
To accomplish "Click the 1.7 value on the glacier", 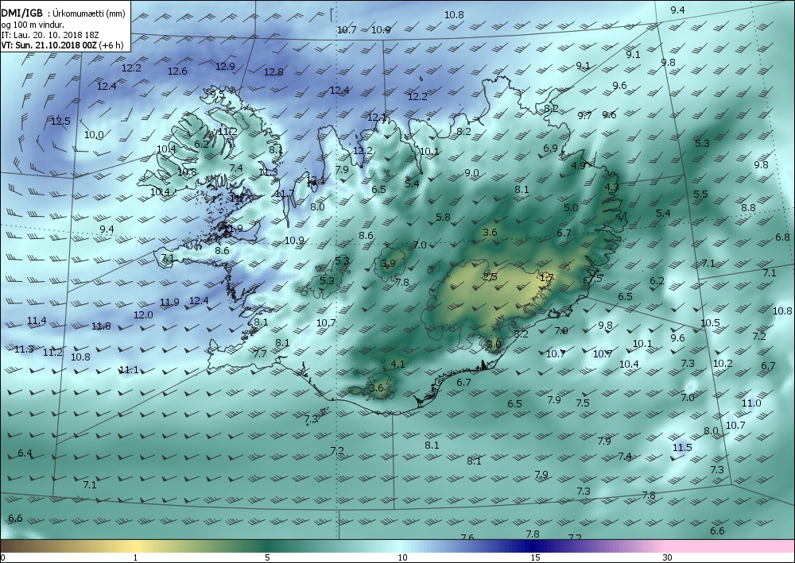I will 547,277.
